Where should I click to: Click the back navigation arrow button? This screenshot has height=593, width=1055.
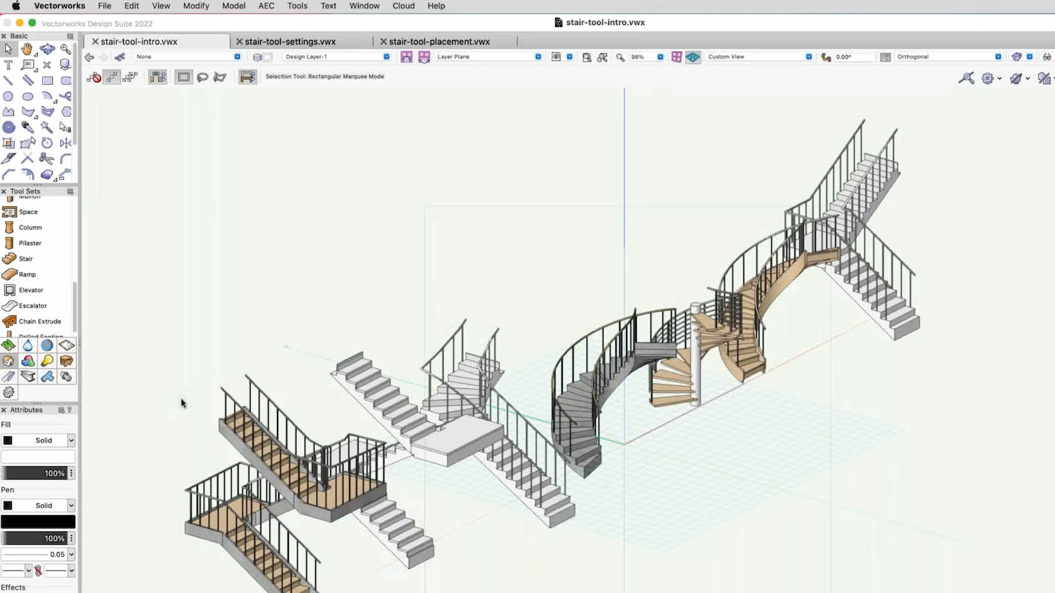[88, 56]
